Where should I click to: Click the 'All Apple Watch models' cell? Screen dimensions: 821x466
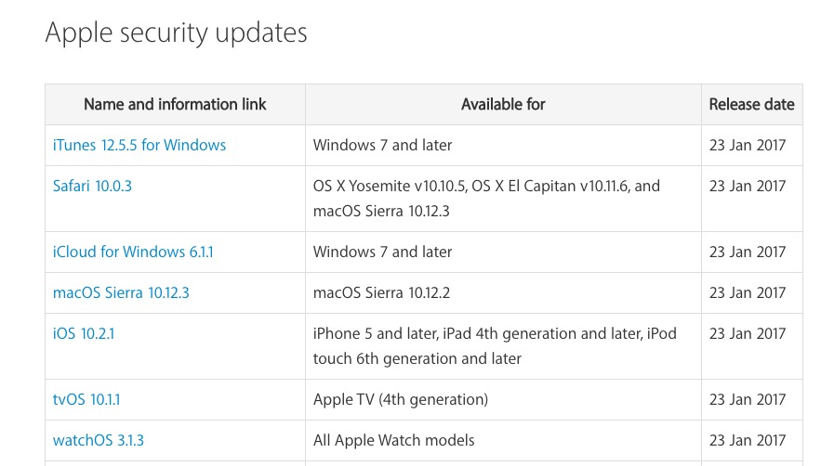394,440
